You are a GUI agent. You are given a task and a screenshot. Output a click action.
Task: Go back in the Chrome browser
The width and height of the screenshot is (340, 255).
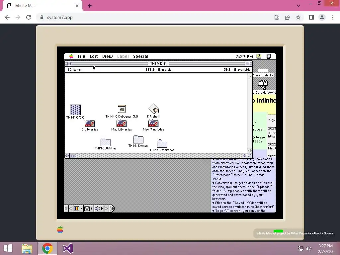click(7, 17)
